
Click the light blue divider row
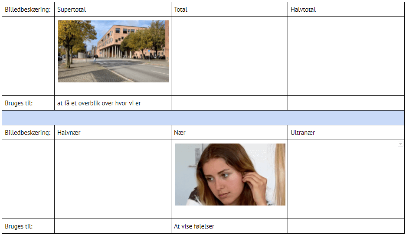pyautogui.click(x=203, y=117)
